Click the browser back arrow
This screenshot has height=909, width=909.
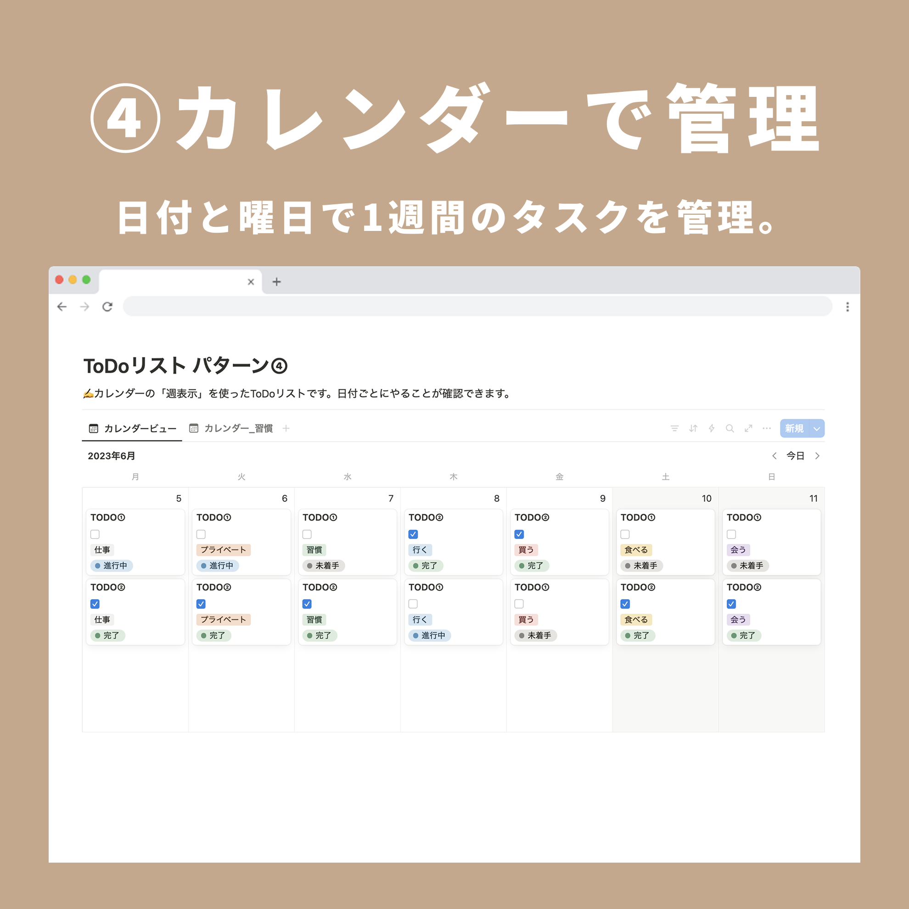(62, 307)
